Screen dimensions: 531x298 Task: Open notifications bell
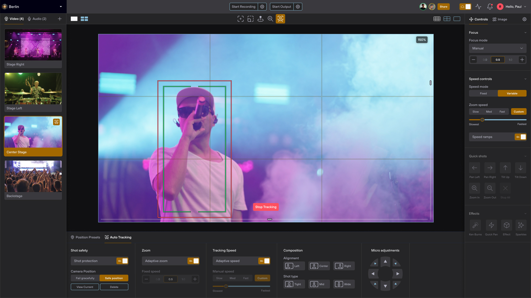coord(490,7)
